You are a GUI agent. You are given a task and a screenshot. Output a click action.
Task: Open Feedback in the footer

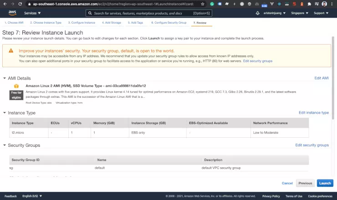(x=10, y=196)
